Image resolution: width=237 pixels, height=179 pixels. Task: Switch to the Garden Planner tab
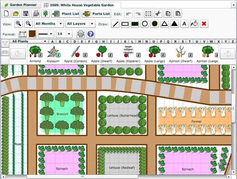coord(21,5)
